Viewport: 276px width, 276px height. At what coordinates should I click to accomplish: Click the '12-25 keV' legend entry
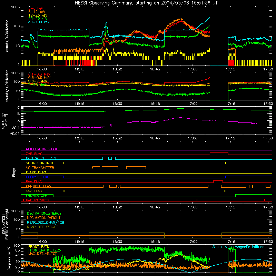tap(38, 15)
